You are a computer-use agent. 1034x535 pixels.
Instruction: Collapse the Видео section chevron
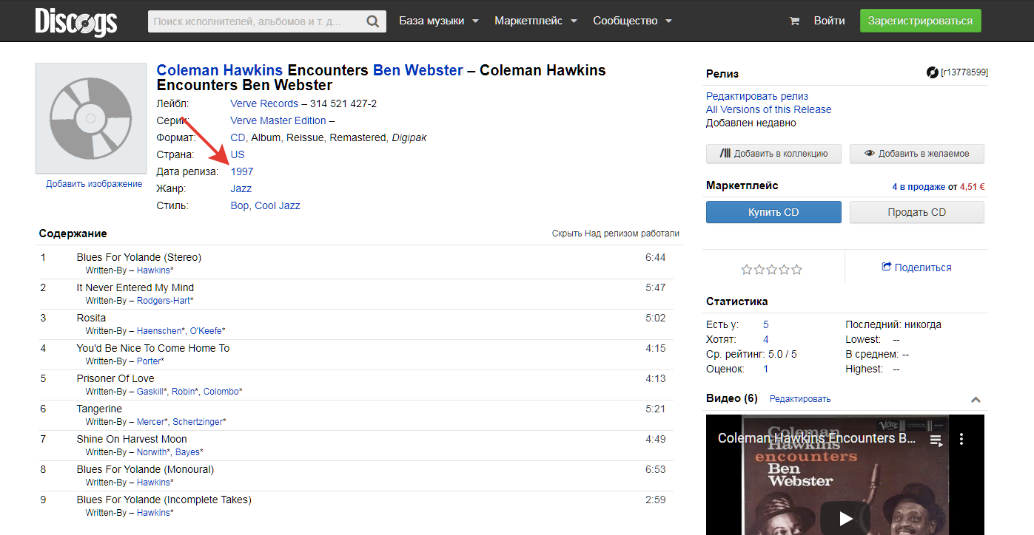(x=976, y=400)
